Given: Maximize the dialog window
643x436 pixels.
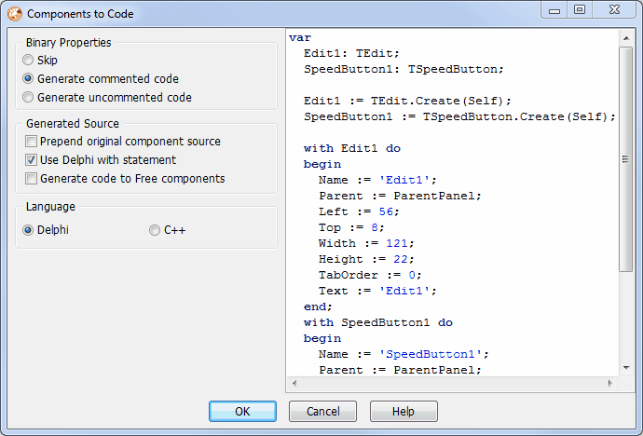Looking at the screenshot, I should 579,10.
